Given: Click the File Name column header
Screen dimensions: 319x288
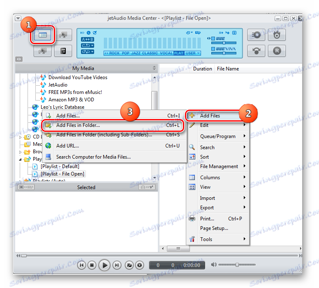Looking at the screenshot, I should click(x=228, y=69).
